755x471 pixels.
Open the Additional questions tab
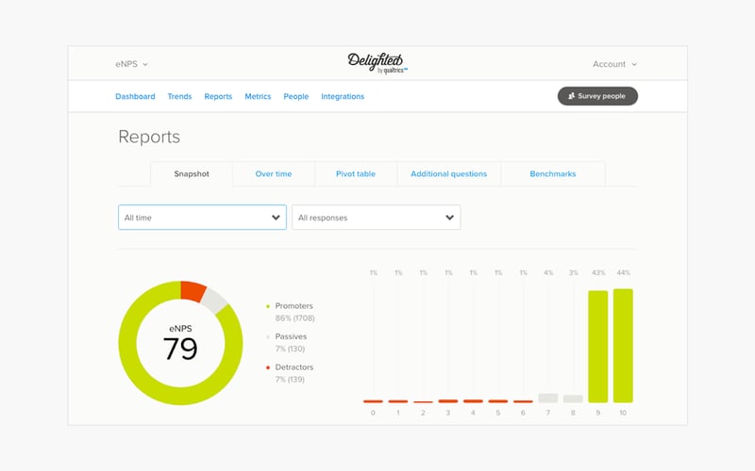pos(449,174)
